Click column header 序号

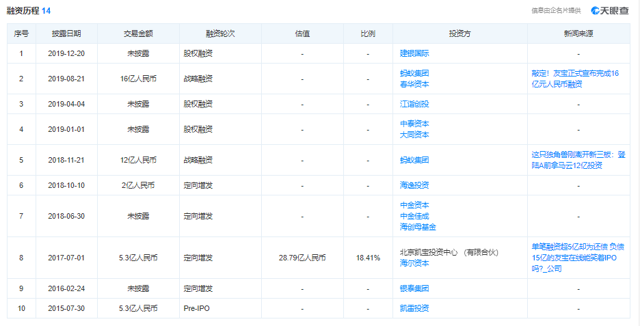(x=21, y=34)
